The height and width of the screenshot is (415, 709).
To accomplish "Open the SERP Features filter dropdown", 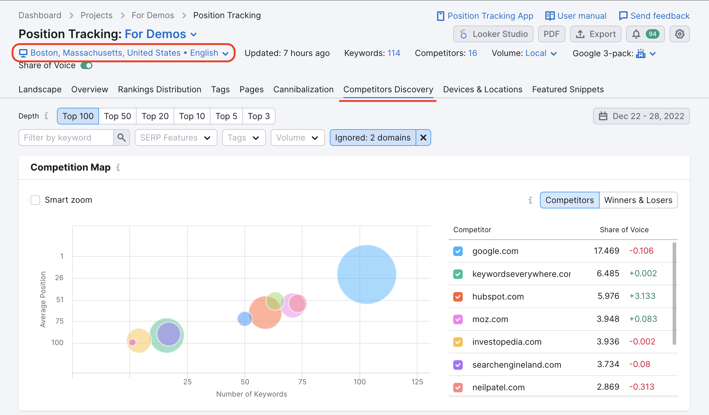I will pyautogui.click(x=176, y=137).
